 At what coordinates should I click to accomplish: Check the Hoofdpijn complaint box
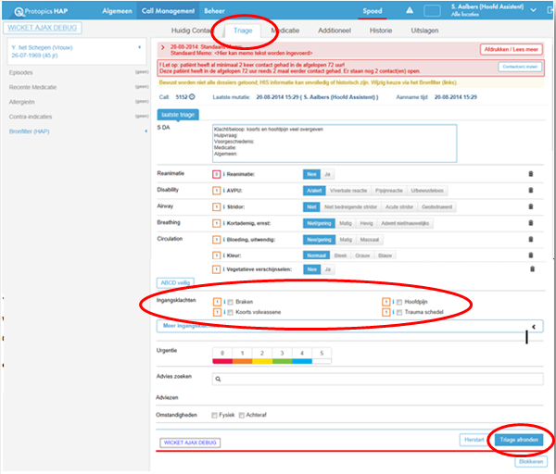(x=398, y=302)
